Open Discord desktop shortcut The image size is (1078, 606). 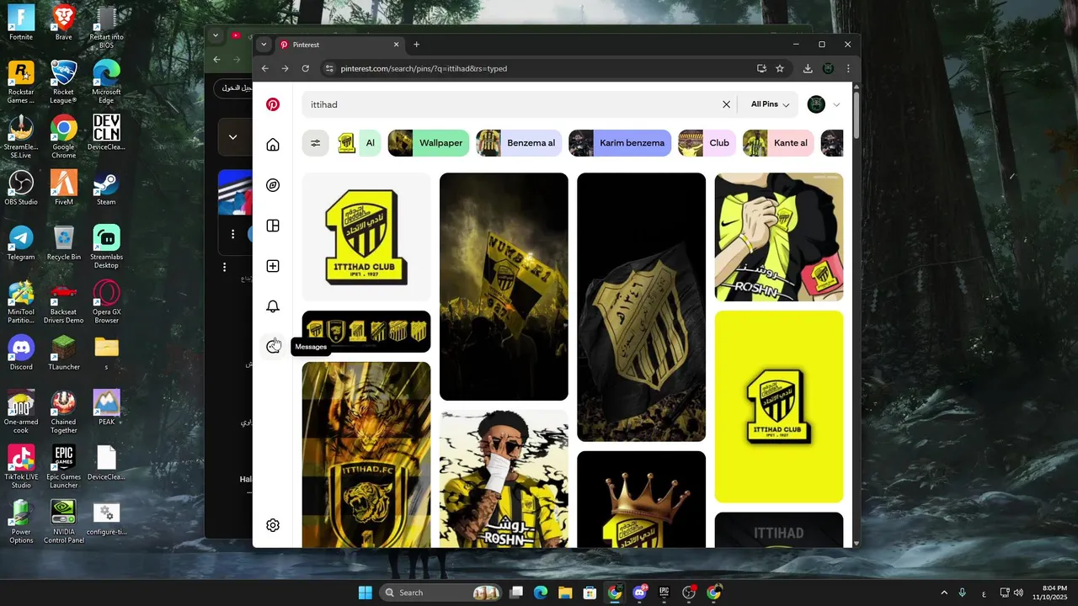click(21, 353)
